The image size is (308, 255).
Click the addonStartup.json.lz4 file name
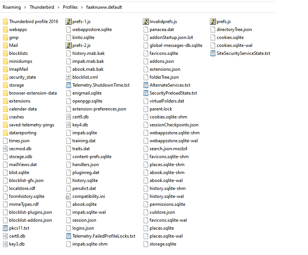[171, 37]
